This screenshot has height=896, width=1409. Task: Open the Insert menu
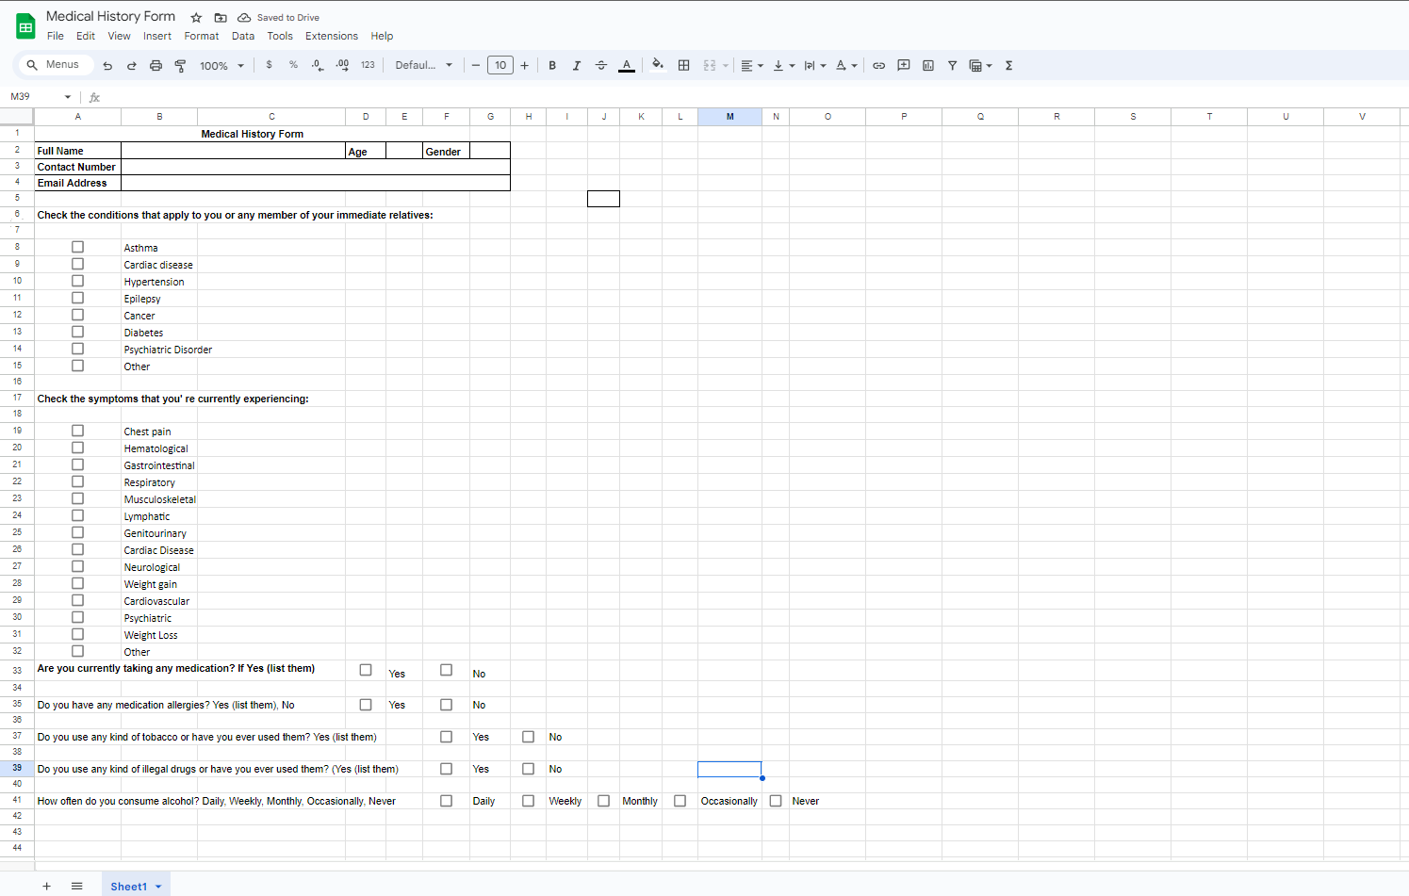[157, 36]
